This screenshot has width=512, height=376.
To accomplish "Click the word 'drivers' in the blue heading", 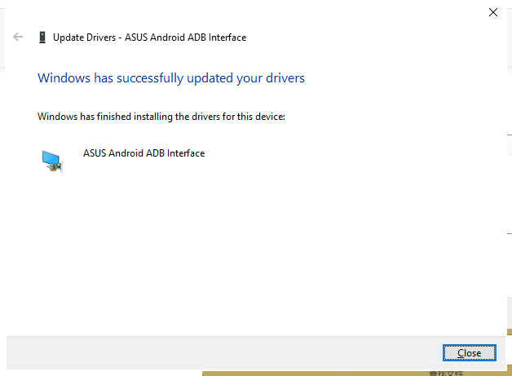I will pyautogui.click(x=284, y=78).
